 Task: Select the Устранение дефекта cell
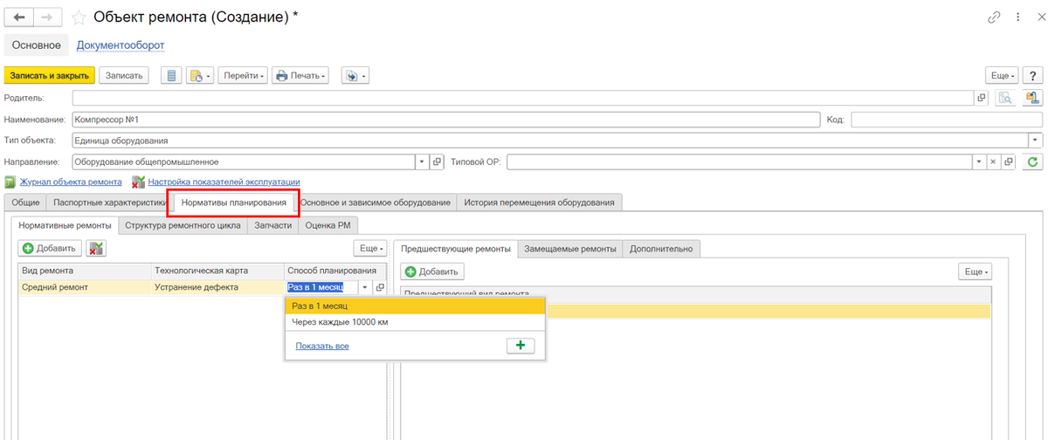(218, 287)
